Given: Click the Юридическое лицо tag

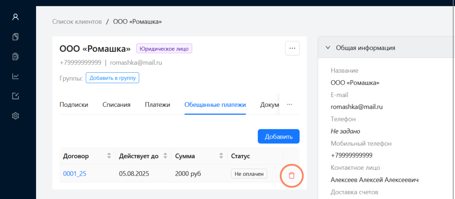Looking at the screenshot, I should [x=164, y=49].
